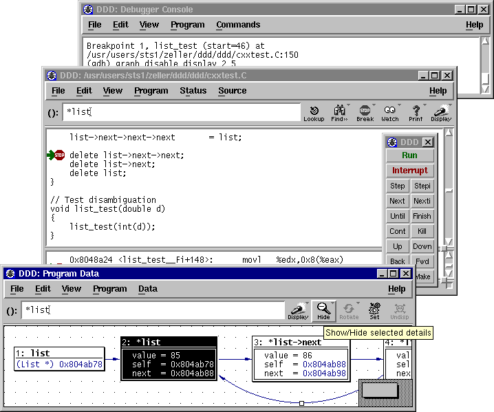Viewport: 494px width, 412px height.
Task: Select the '3: *list->next' display box
Action: [x=301, y=359]
